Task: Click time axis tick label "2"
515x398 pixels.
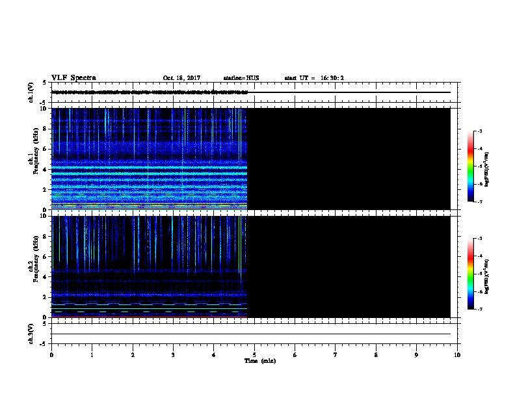Action: [x=133, y=355]
